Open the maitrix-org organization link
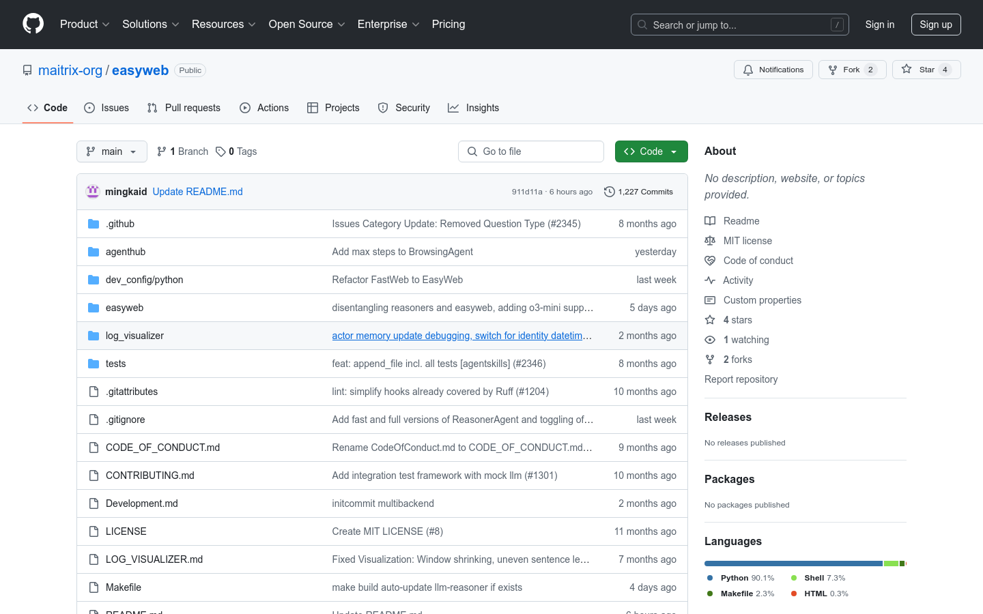This screenshot has height=614, width=983. point(70,70)
